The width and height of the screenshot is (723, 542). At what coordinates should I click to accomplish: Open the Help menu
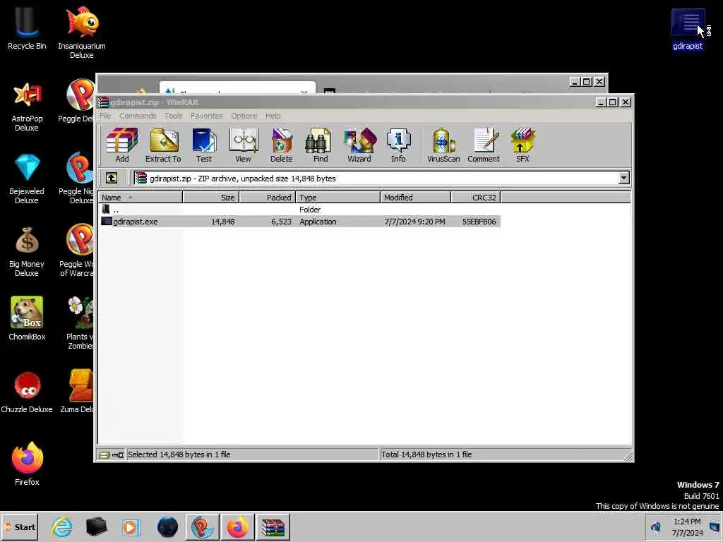(x=273, y=116)
